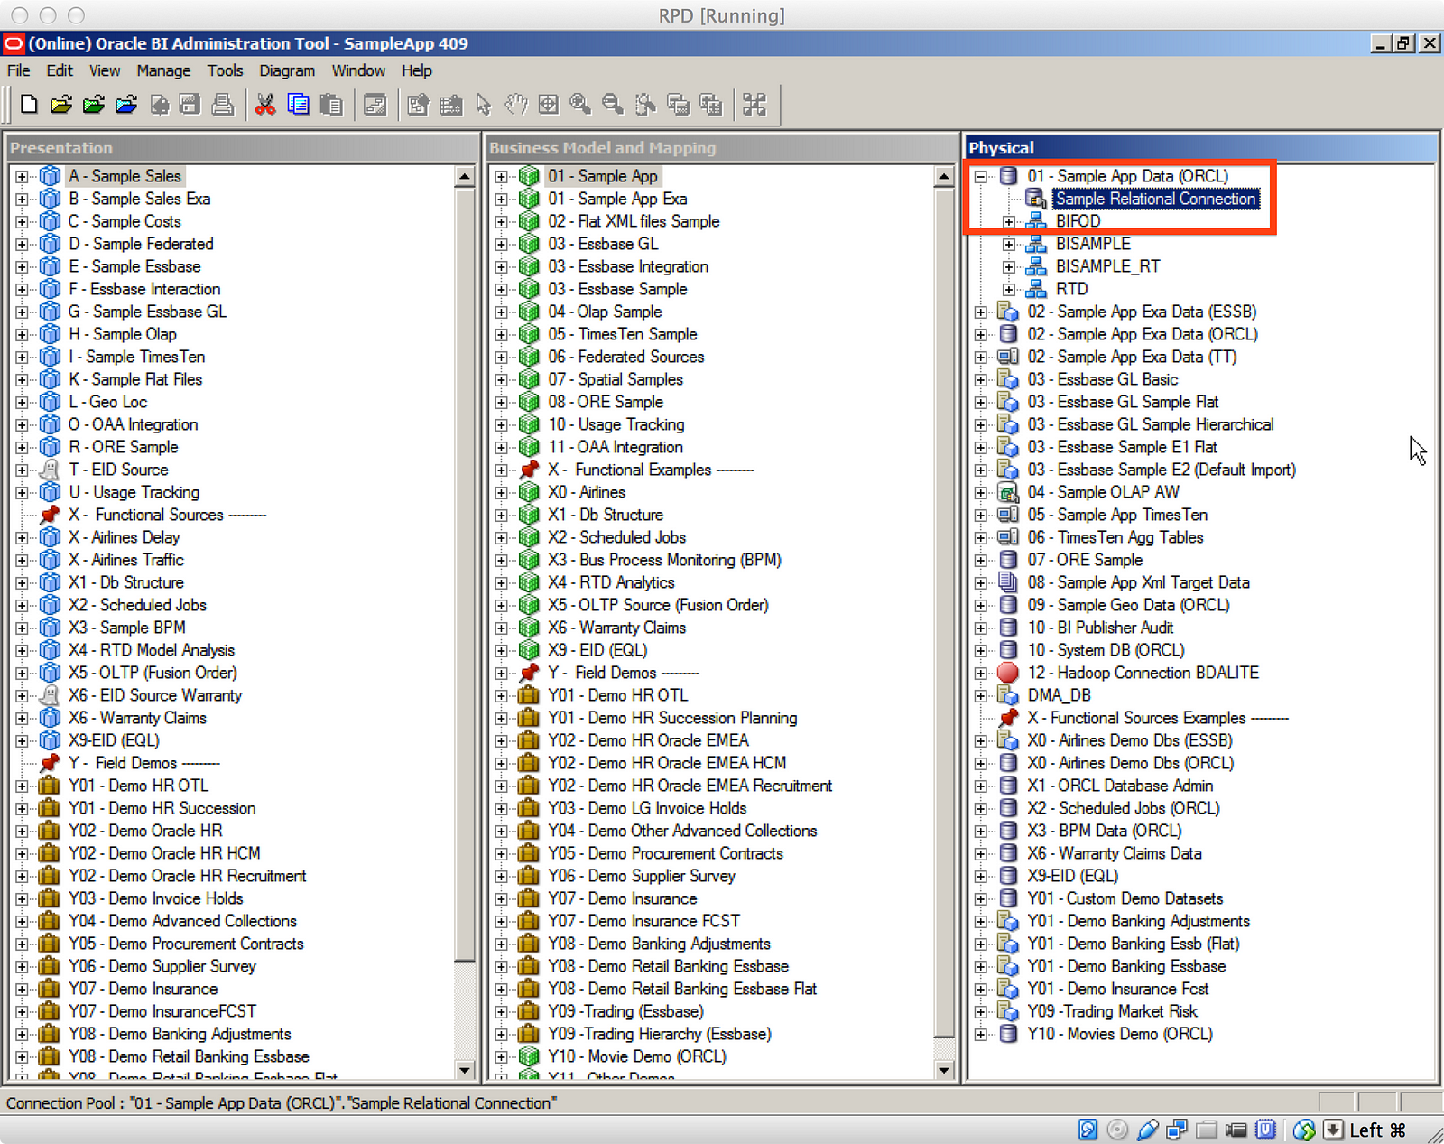
Task: Click the Physical pane title bar
Action: tap(1201, 147)
